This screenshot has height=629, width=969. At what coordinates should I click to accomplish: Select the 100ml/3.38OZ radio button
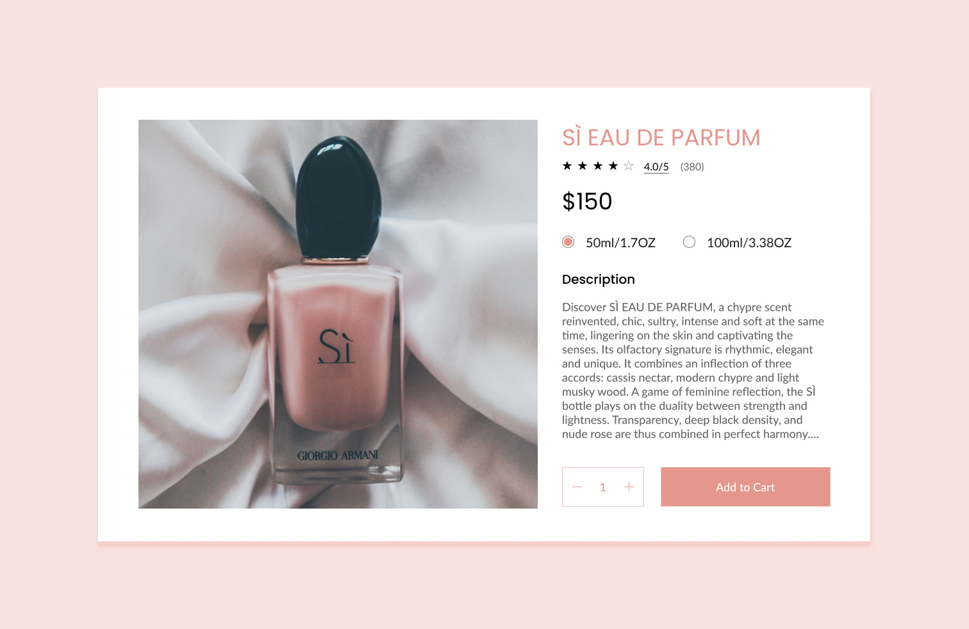tap(689, 241)
